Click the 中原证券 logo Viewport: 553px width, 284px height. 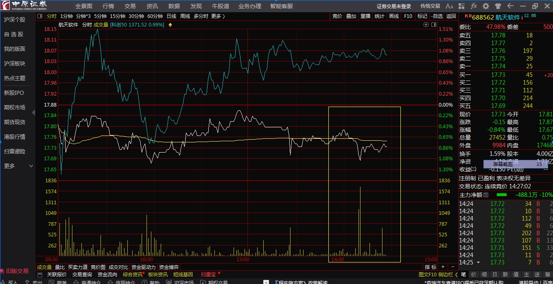(24, 5)
